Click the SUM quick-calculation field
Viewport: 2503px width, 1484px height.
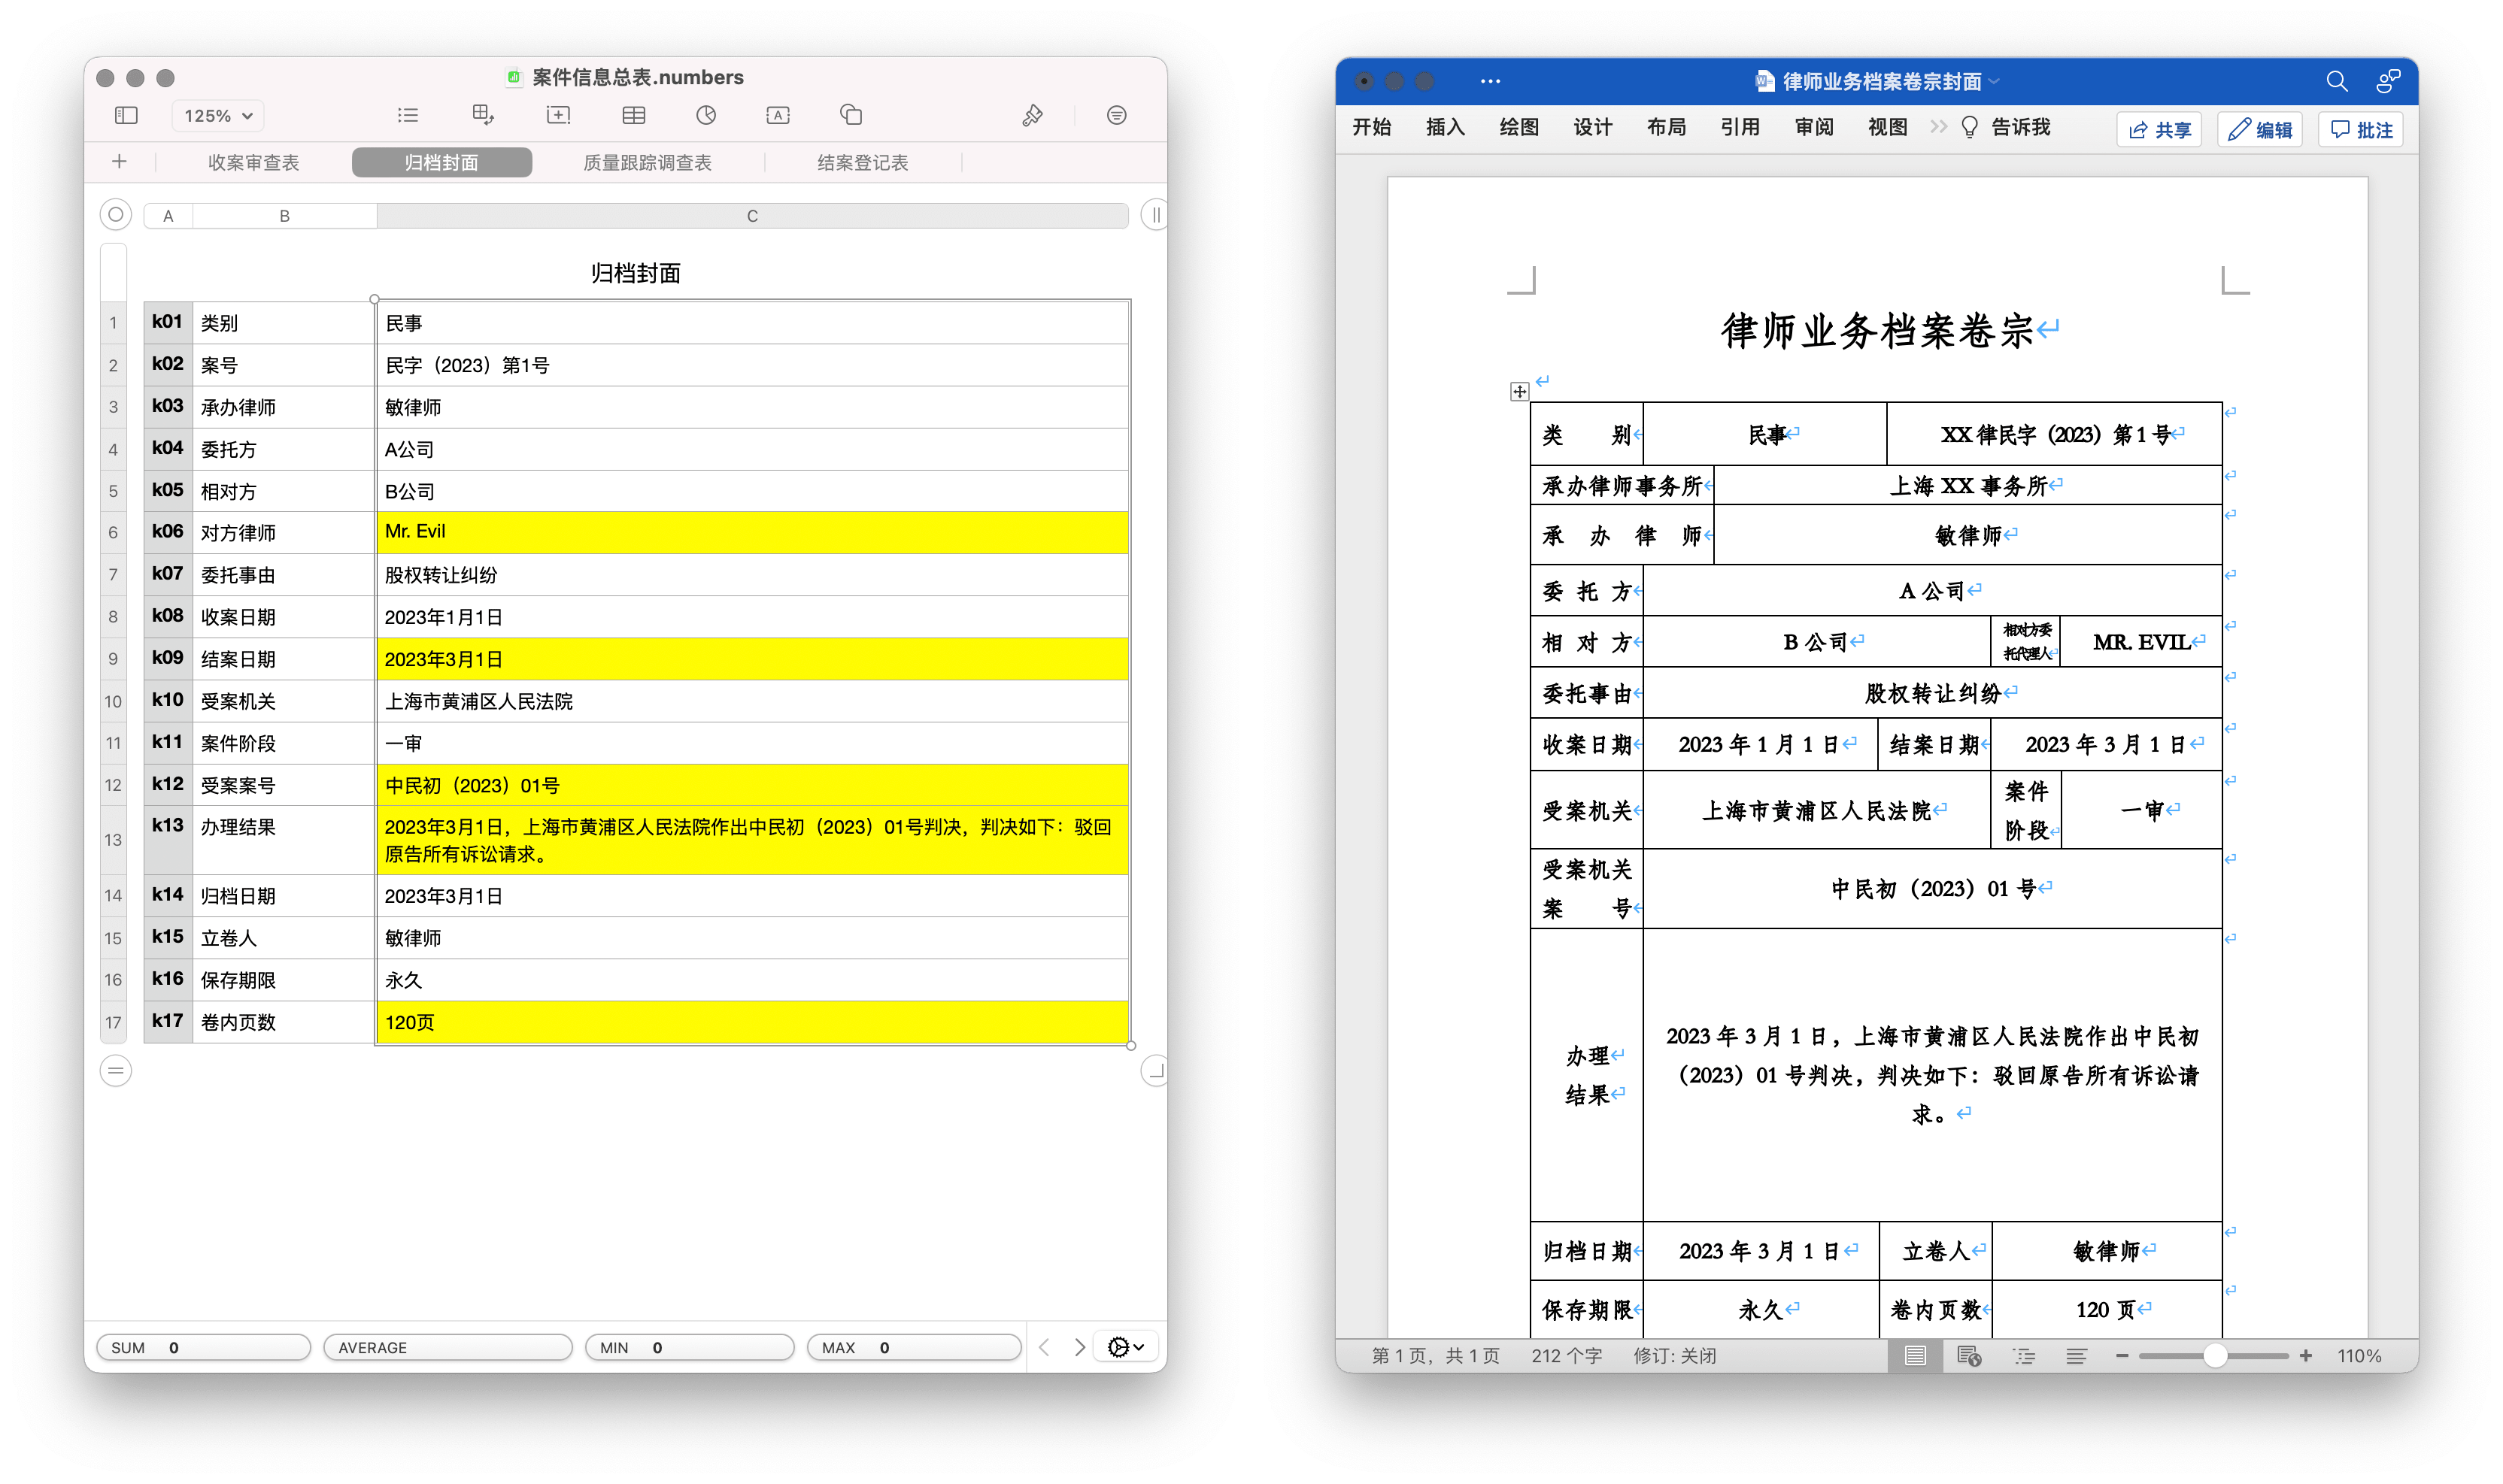point(203,1347)
